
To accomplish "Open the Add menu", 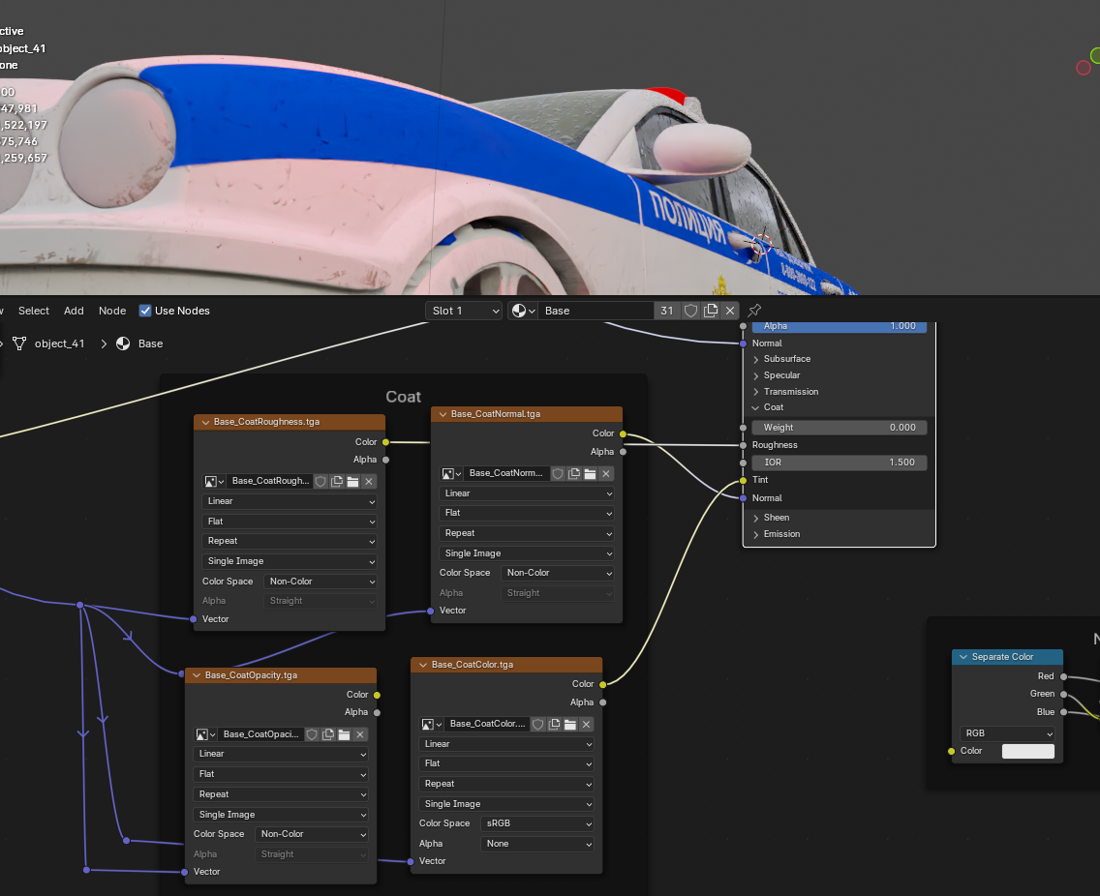I will point(74,311).
